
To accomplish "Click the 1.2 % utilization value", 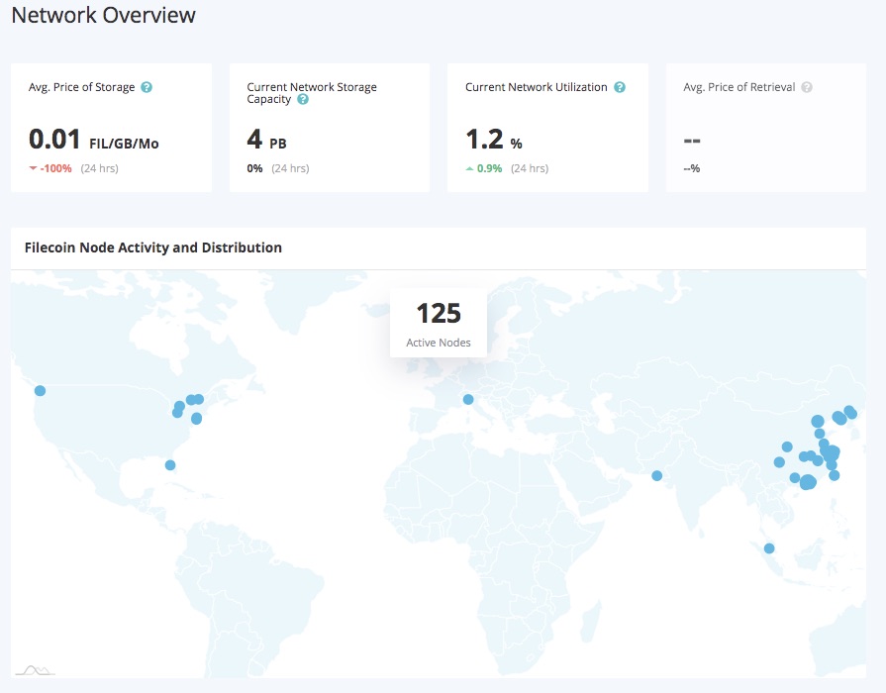I will (494, 140).
